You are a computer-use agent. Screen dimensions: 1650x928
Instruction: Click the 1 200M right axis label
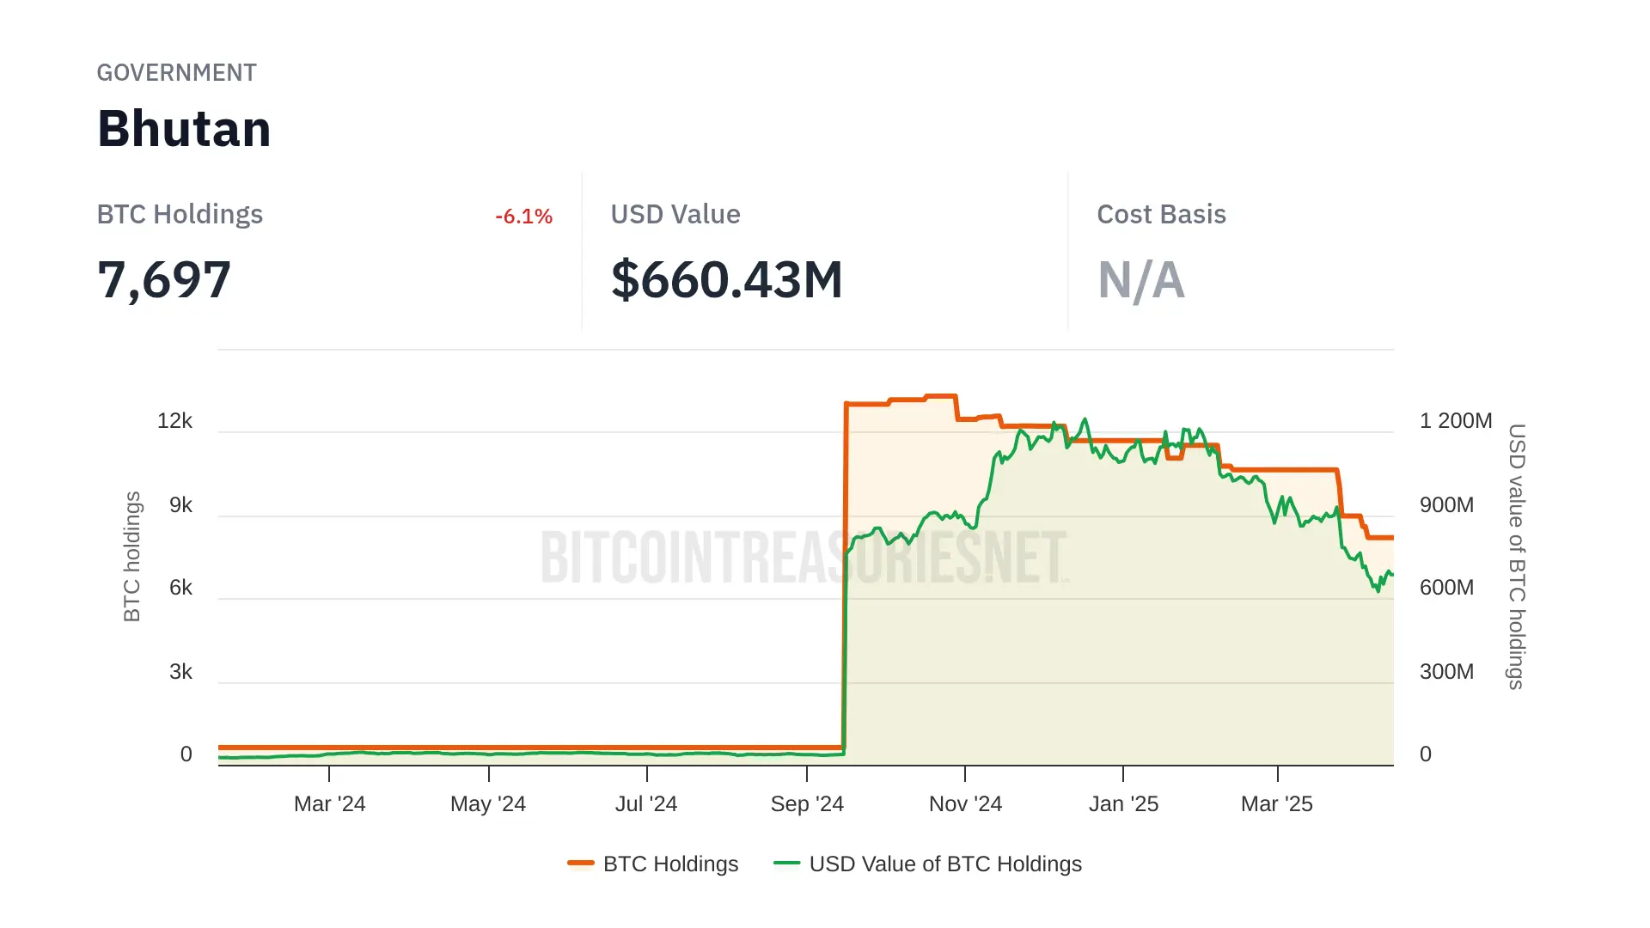(x=1455, y=421)
